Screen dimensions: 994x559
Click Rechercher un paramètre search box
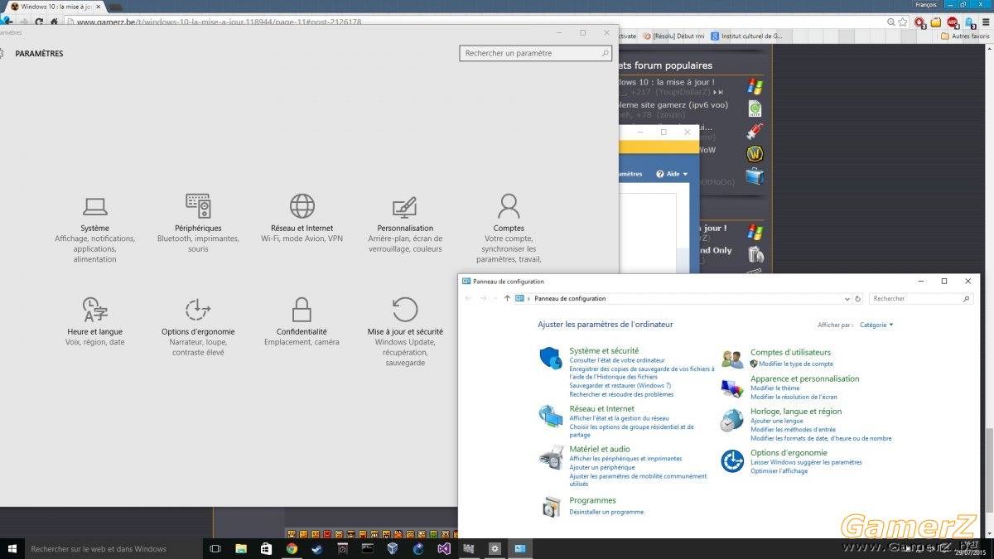tap(536, 53)
